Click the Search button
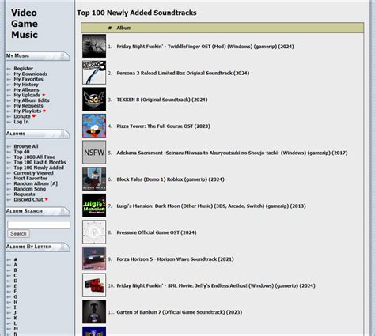375x336 pixels. (x=18, y=233)
